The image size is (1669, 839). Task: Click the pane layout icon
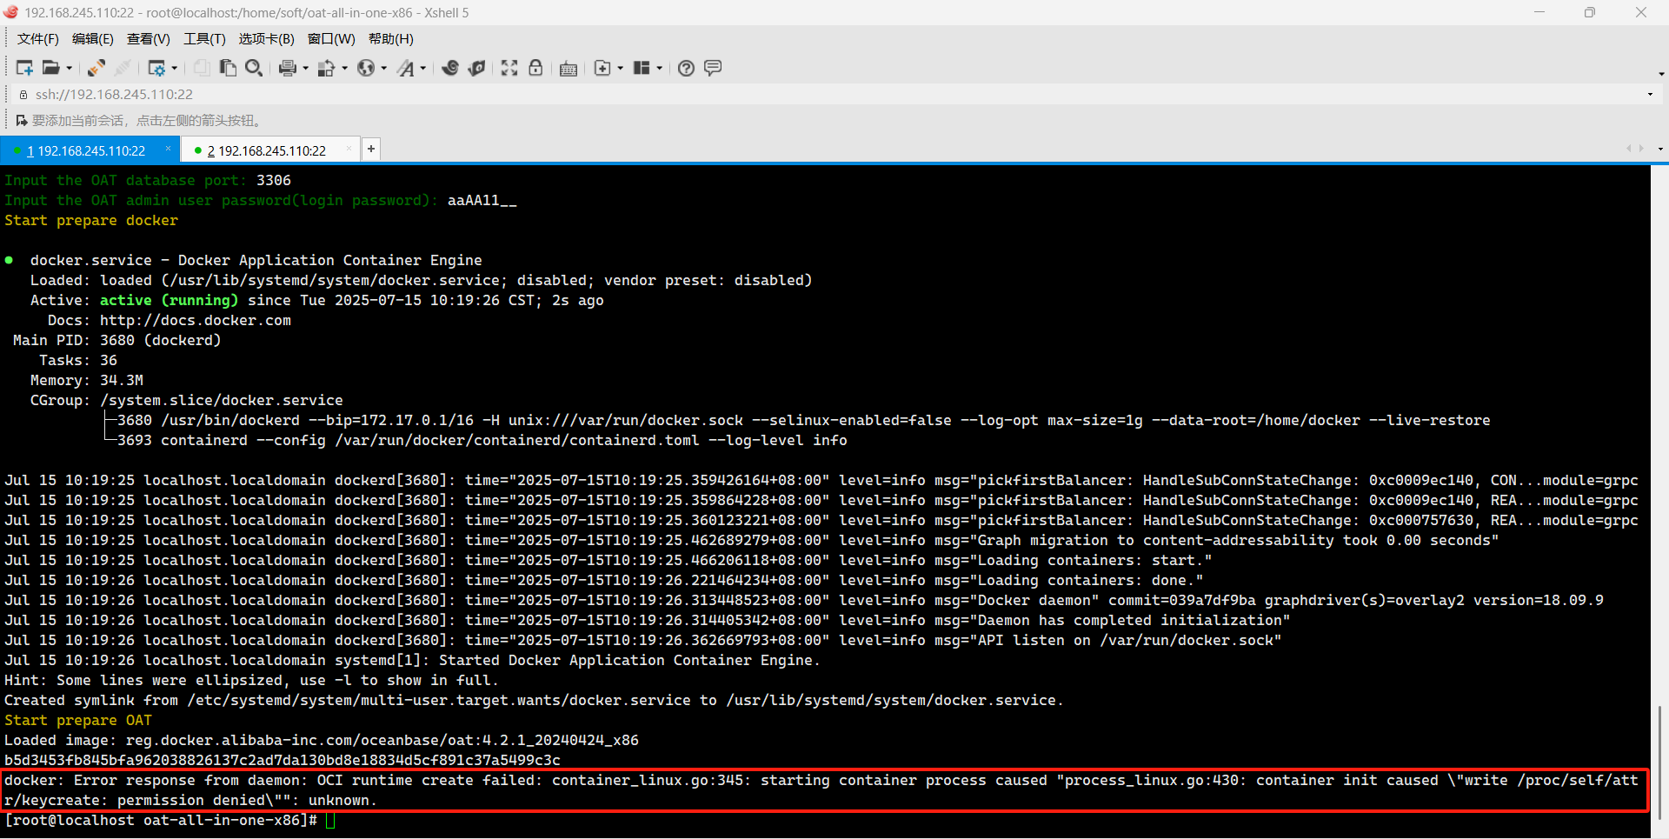[642, 68]
